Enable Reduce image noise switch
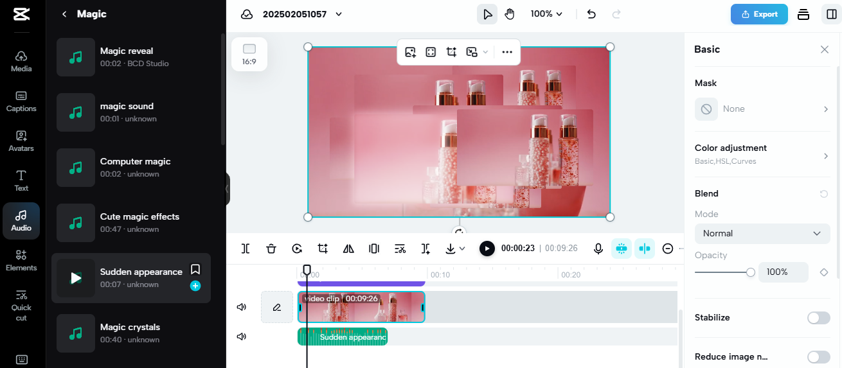This screenshot has width=842, height=368. (x=819, y=357)
